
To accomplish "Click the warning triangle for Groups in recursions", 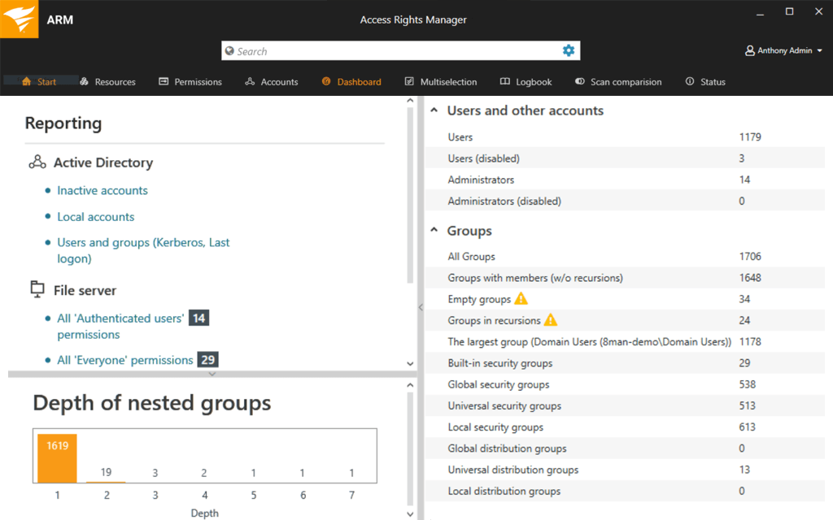I will 551,320.
